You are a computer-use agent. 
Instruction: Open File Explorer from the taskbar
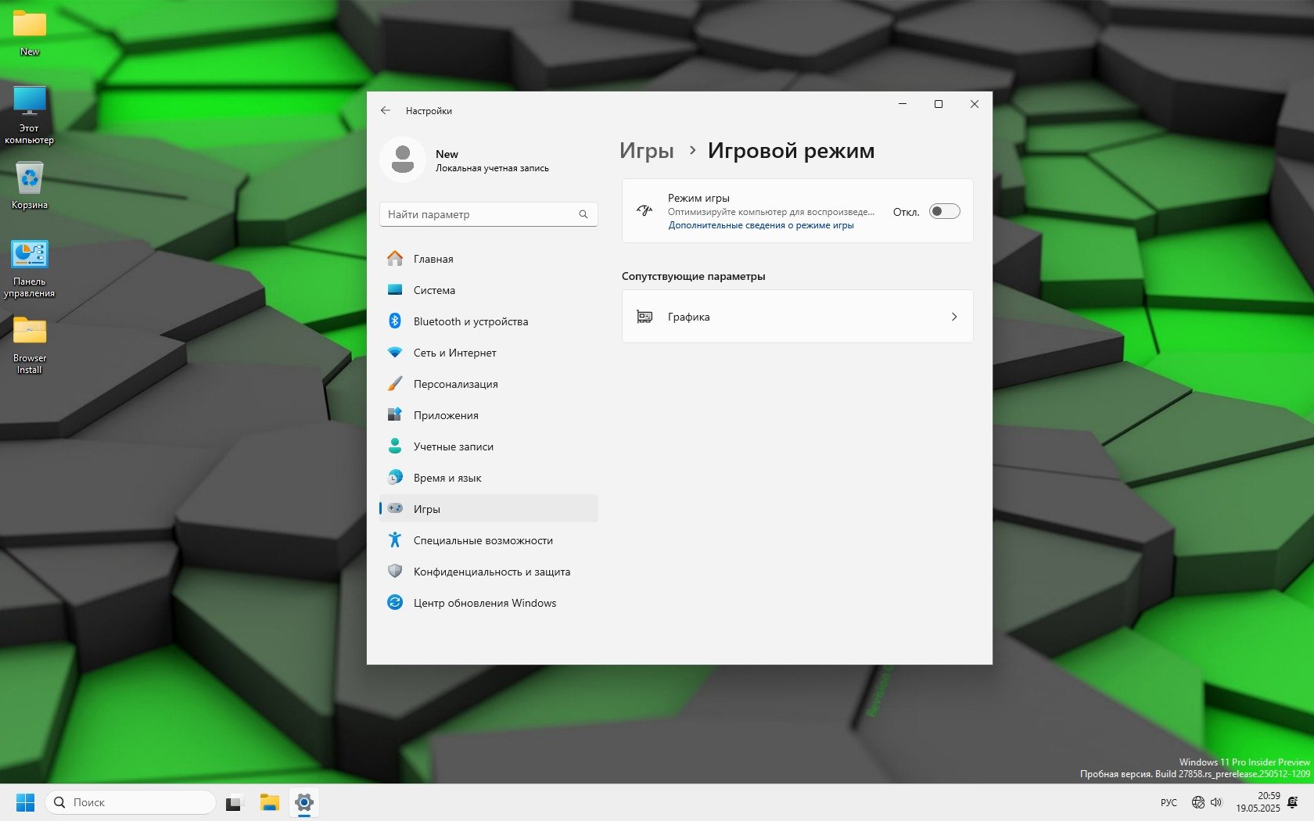[x=270, y=802]
